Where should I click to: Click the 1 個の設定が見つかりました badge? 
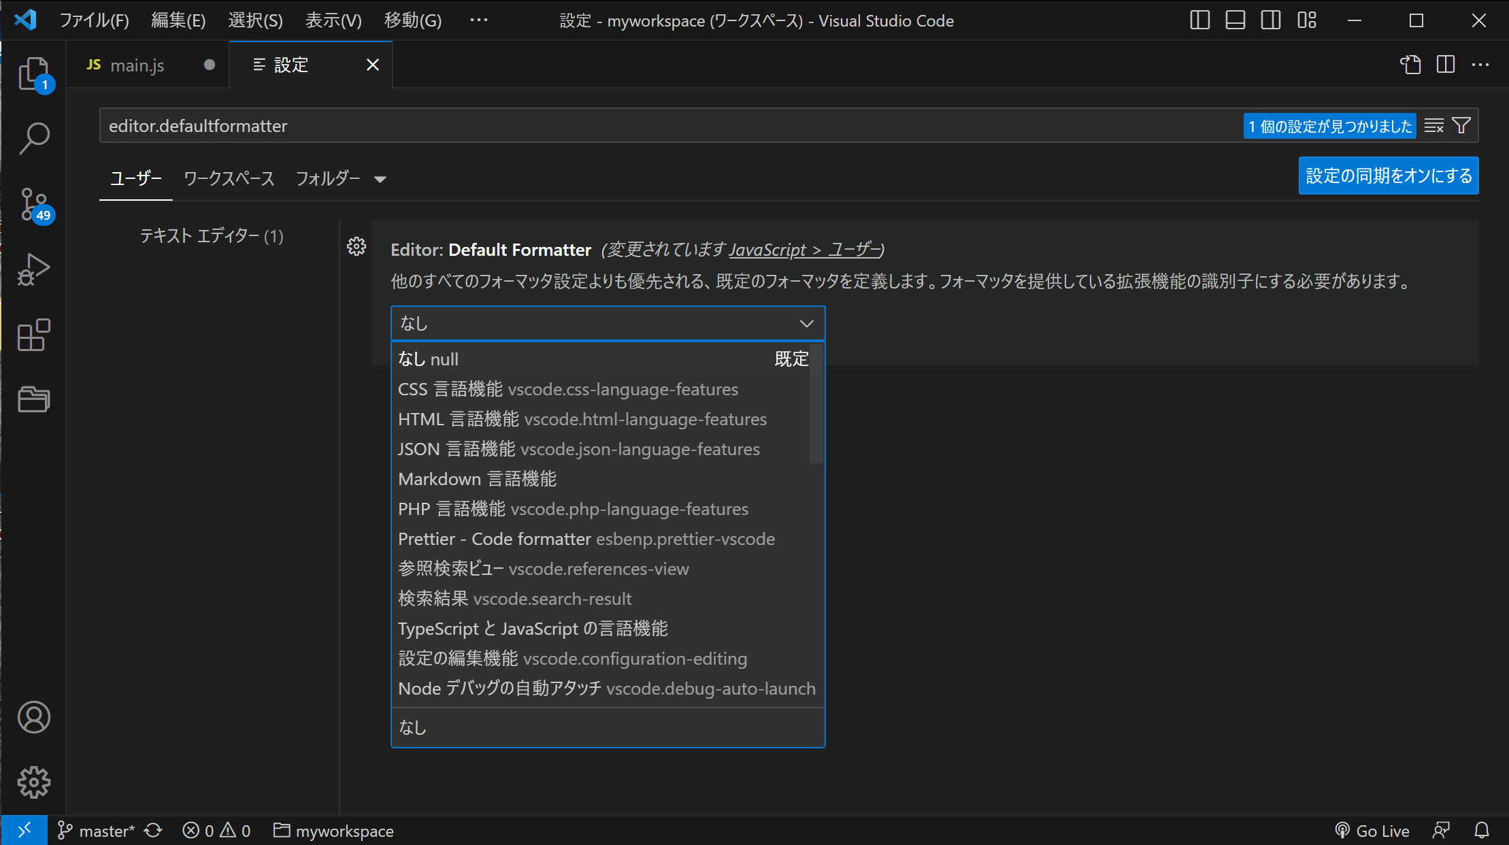(1330, 126)
